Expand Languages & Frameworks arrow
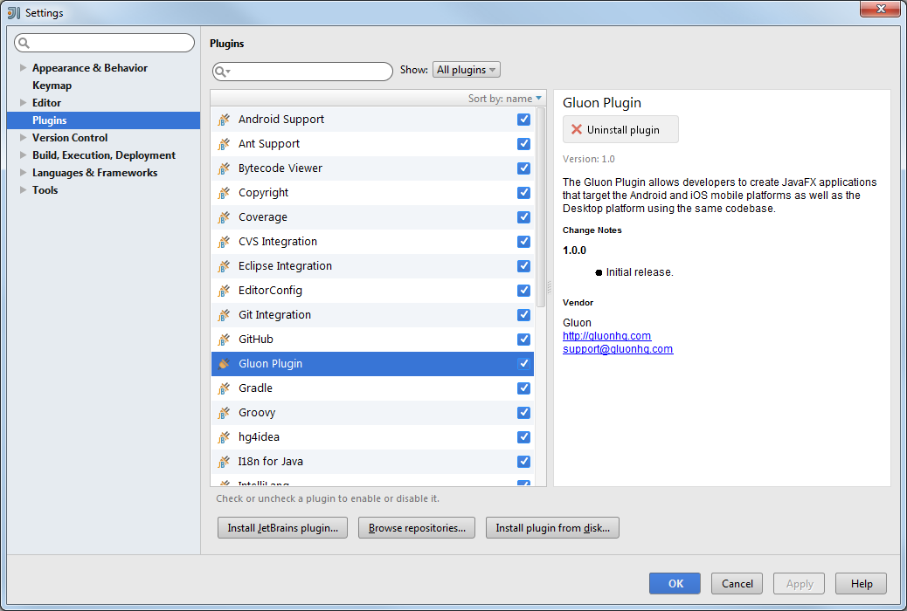This screenshot has height=611, width=907. click(23, 172)
